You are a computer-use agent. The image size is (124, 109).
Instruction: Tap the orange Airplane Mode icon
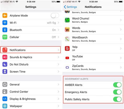pyautogui.click(x=5, y=15)
